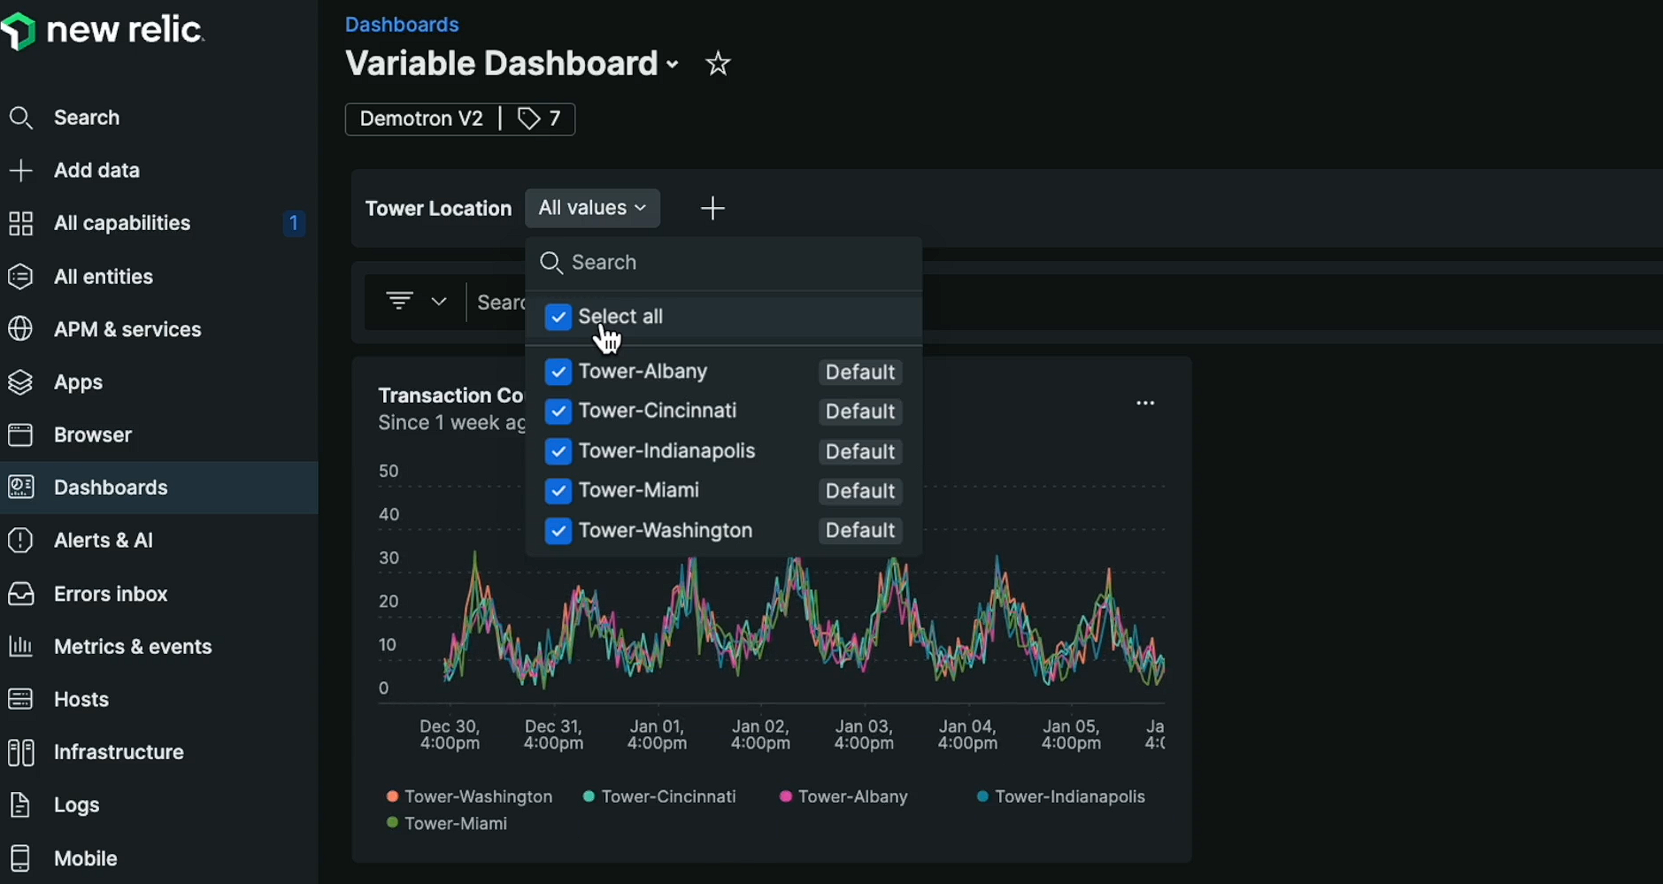The width and height of the screenshot is (1663, 884).
Task: Click the magnifier icon in dropdown search
Action: pyautogui.click(x=551, y=263)
